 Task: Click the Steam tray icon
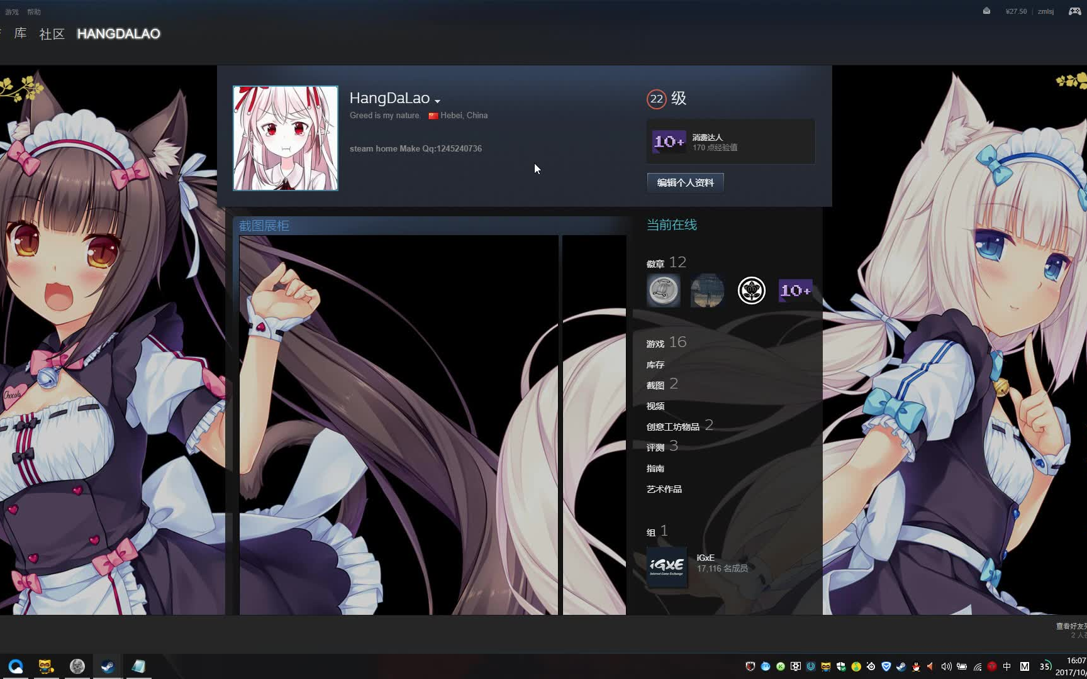coord(901,666)
